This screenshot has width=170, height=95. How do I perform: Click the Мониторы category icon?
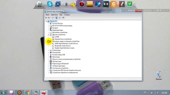coord(51,57)
